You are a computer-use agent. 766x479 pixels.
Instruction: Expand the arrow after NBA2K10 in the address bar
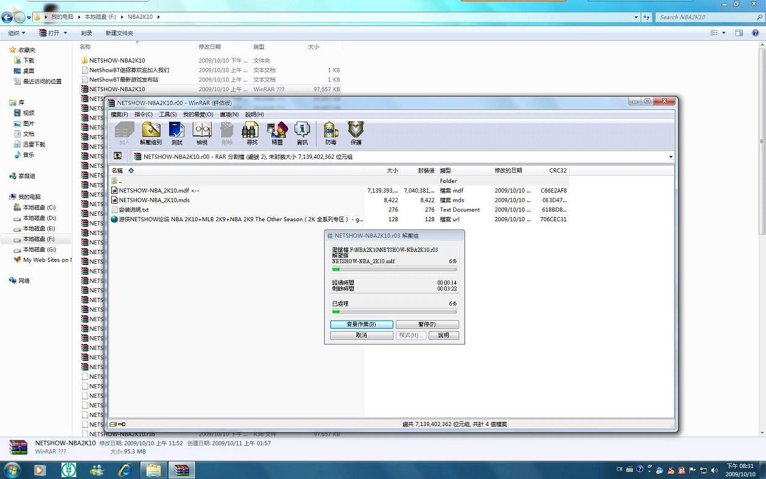(159, 17)
